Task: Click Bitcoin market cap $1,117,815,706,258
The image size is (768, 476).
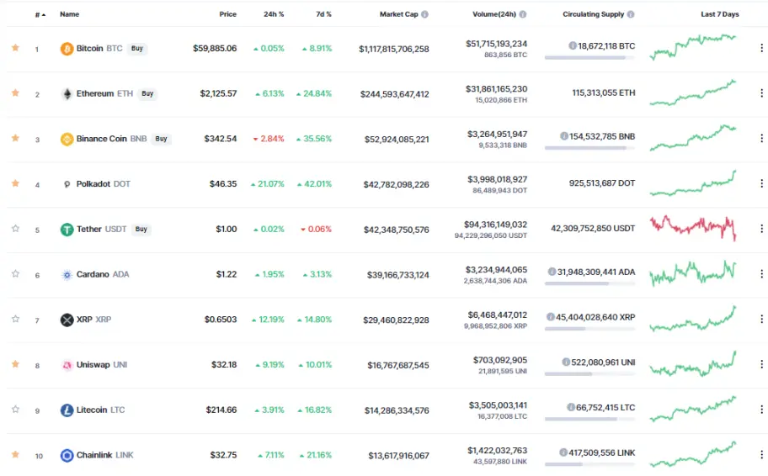Action: click(x=394, y=49)
